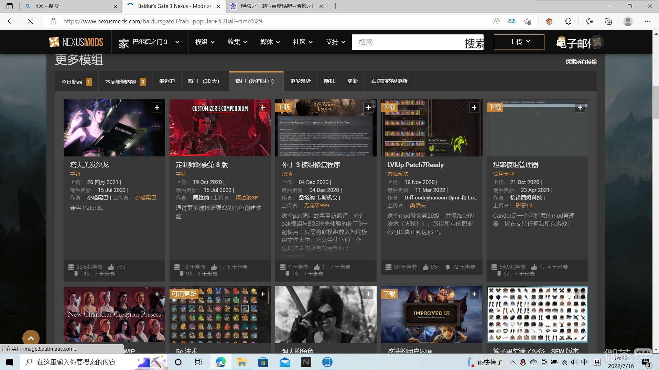This screenshot has height=370, width=659.
Task: Open uploader link 无花果999
Action: click(x=316, y=206)
